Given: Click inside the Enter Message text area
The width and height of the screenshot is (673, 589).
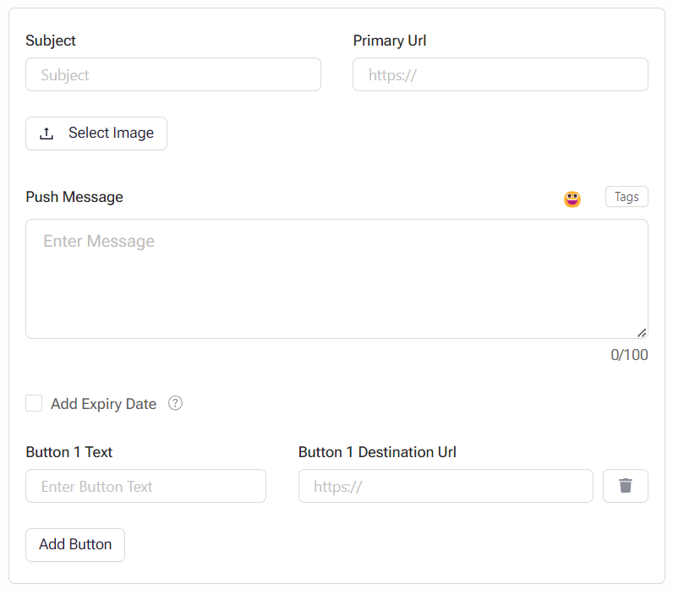Looking at the screenshot, I should 336,279.
